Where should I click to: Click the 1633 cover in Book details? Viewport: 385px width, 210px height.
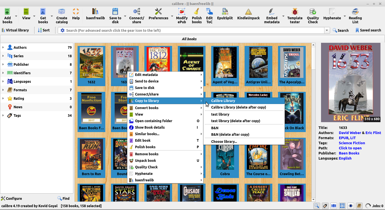[x=351, y=82]
